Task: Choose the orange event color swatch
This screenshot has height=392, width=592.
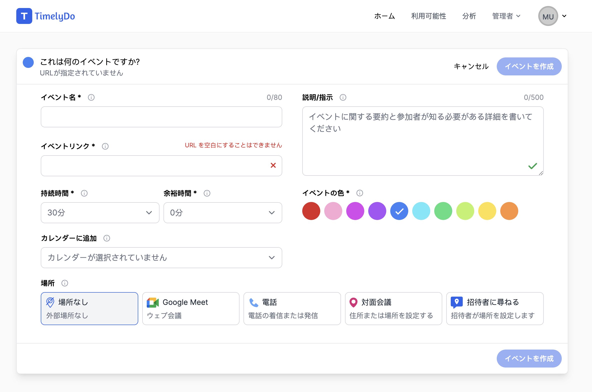Action: click(509, 211)
